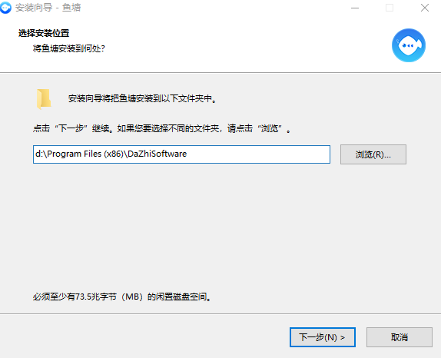The image size is (441, 358).
Task: Click the window title 安装向导 - 鱼塘
Action: pyautogui.click(x=48, y=8)
